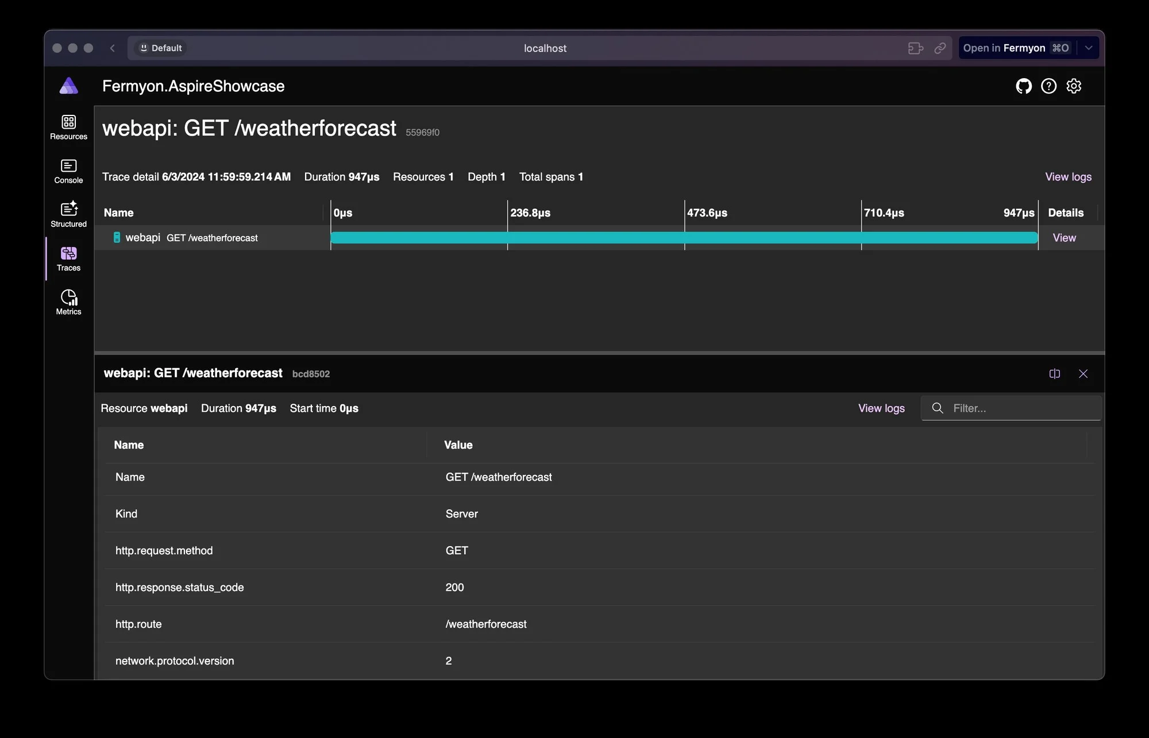Click the teal webapi span duration bar
Image resolution: width=1149 pixels, height=738 pixels.
[x=684, y=238]
